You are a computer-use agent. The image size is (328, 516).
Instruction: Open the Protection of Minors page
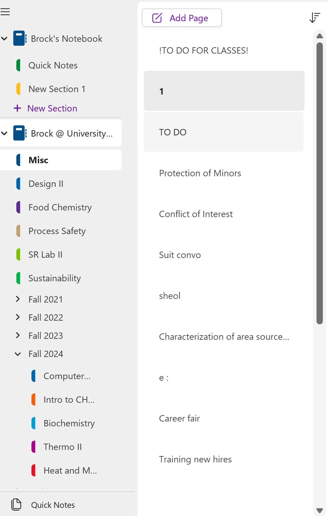click(x=200, y=173)
